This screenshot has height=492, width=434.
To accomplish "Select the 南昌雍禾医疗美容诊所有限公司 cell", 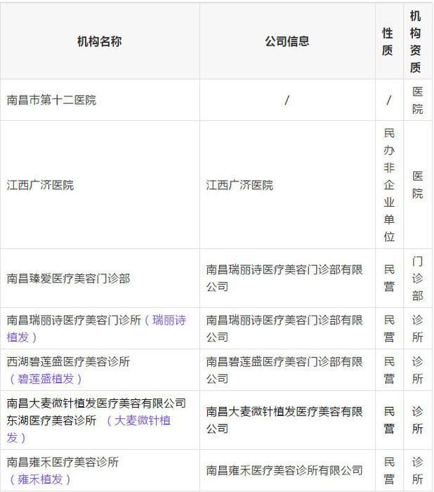I will [284, 470].
